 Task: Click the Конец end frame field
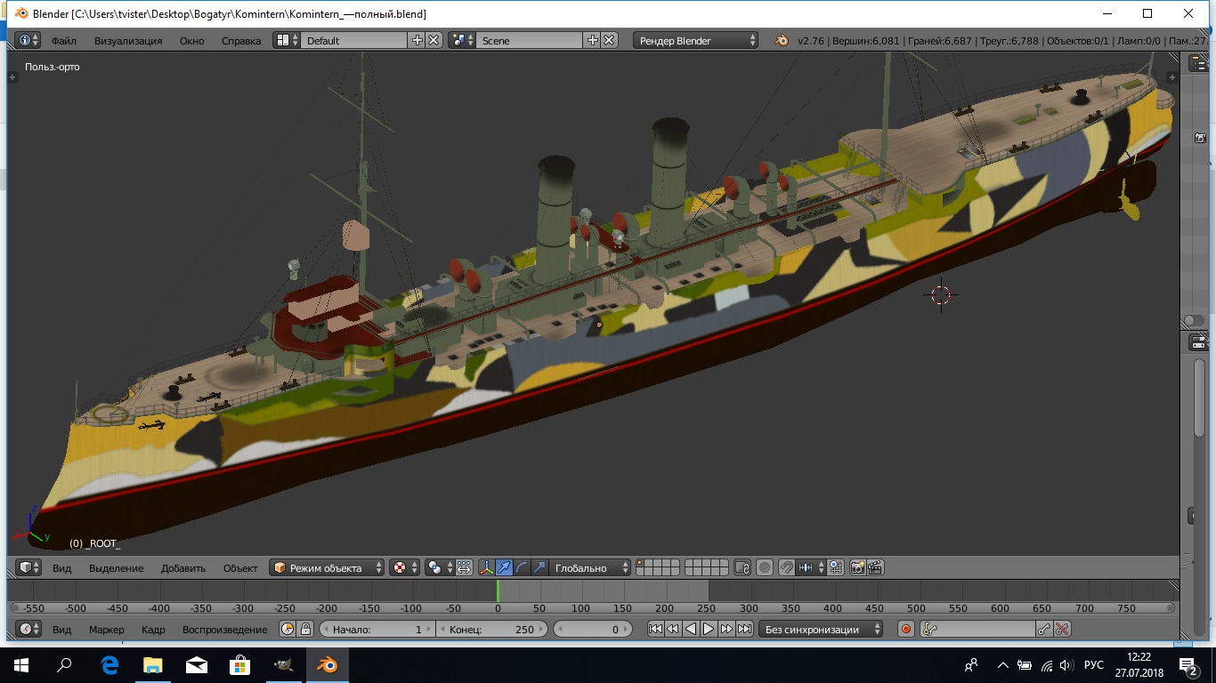coord(491,629)
